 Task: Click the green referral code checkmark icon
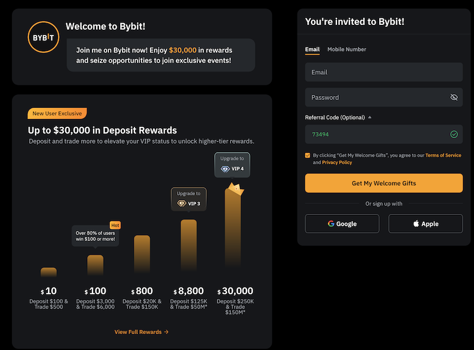tap(454, 134)
